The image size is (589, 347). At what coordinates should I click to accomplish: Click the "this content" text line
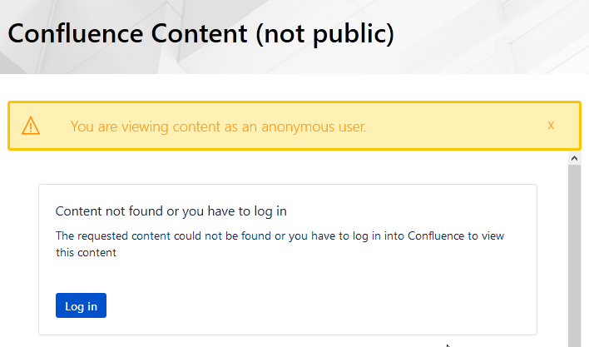coord(86,253)
